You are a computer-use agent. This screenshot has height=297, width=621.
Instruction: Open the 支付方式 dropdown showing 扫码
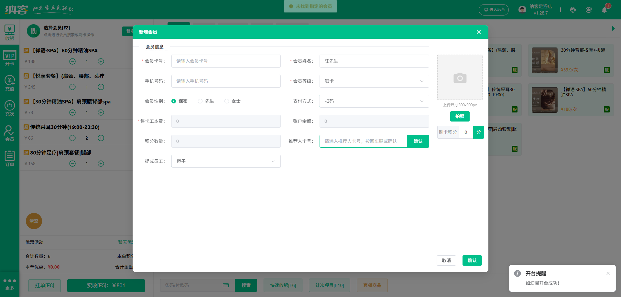click(374, 101)
